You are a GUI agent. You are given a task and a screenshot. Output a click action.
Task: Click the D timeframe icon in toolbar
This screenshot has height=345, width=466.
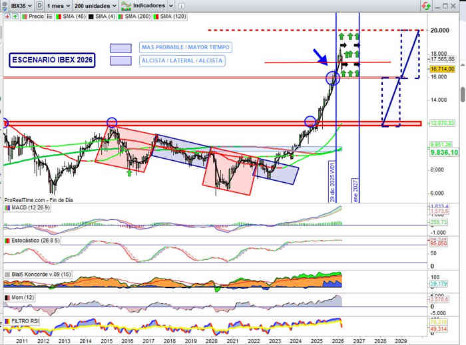(40, 5)
